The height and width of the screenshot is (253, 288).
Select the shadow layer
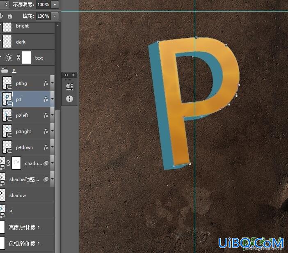(27, 195)
